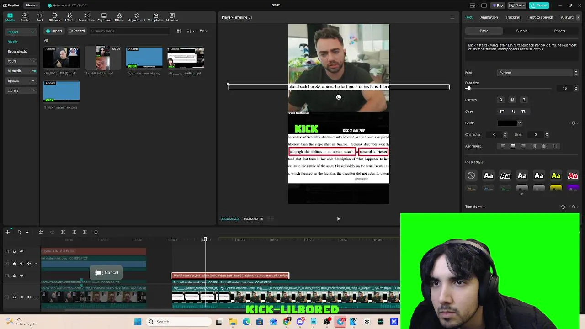Open the Menu dropdown
This screenshot has height=329, width=585.
tap(32, 5)
